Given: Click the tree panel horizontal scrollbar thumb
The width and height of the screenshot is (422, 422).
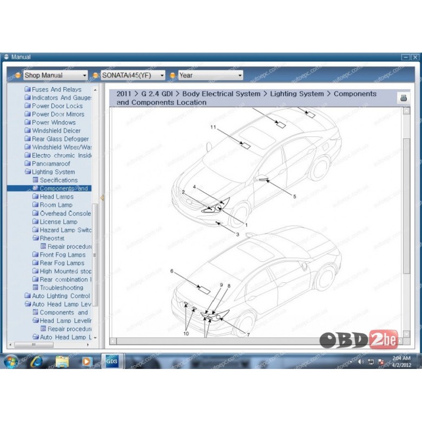Looking at the screenshot, I should (34, 345).
